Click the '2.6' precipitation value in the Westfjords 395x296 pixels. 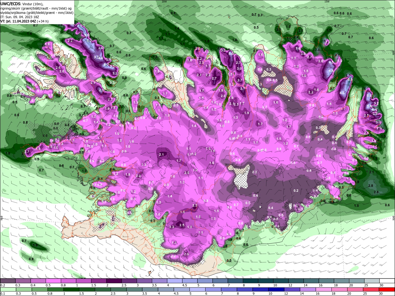point(58,68)
